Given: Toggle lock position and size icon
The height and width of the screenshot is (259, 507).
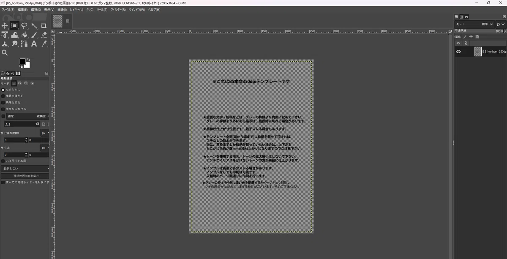Looking at the screenshot, I should pos(471,37).
